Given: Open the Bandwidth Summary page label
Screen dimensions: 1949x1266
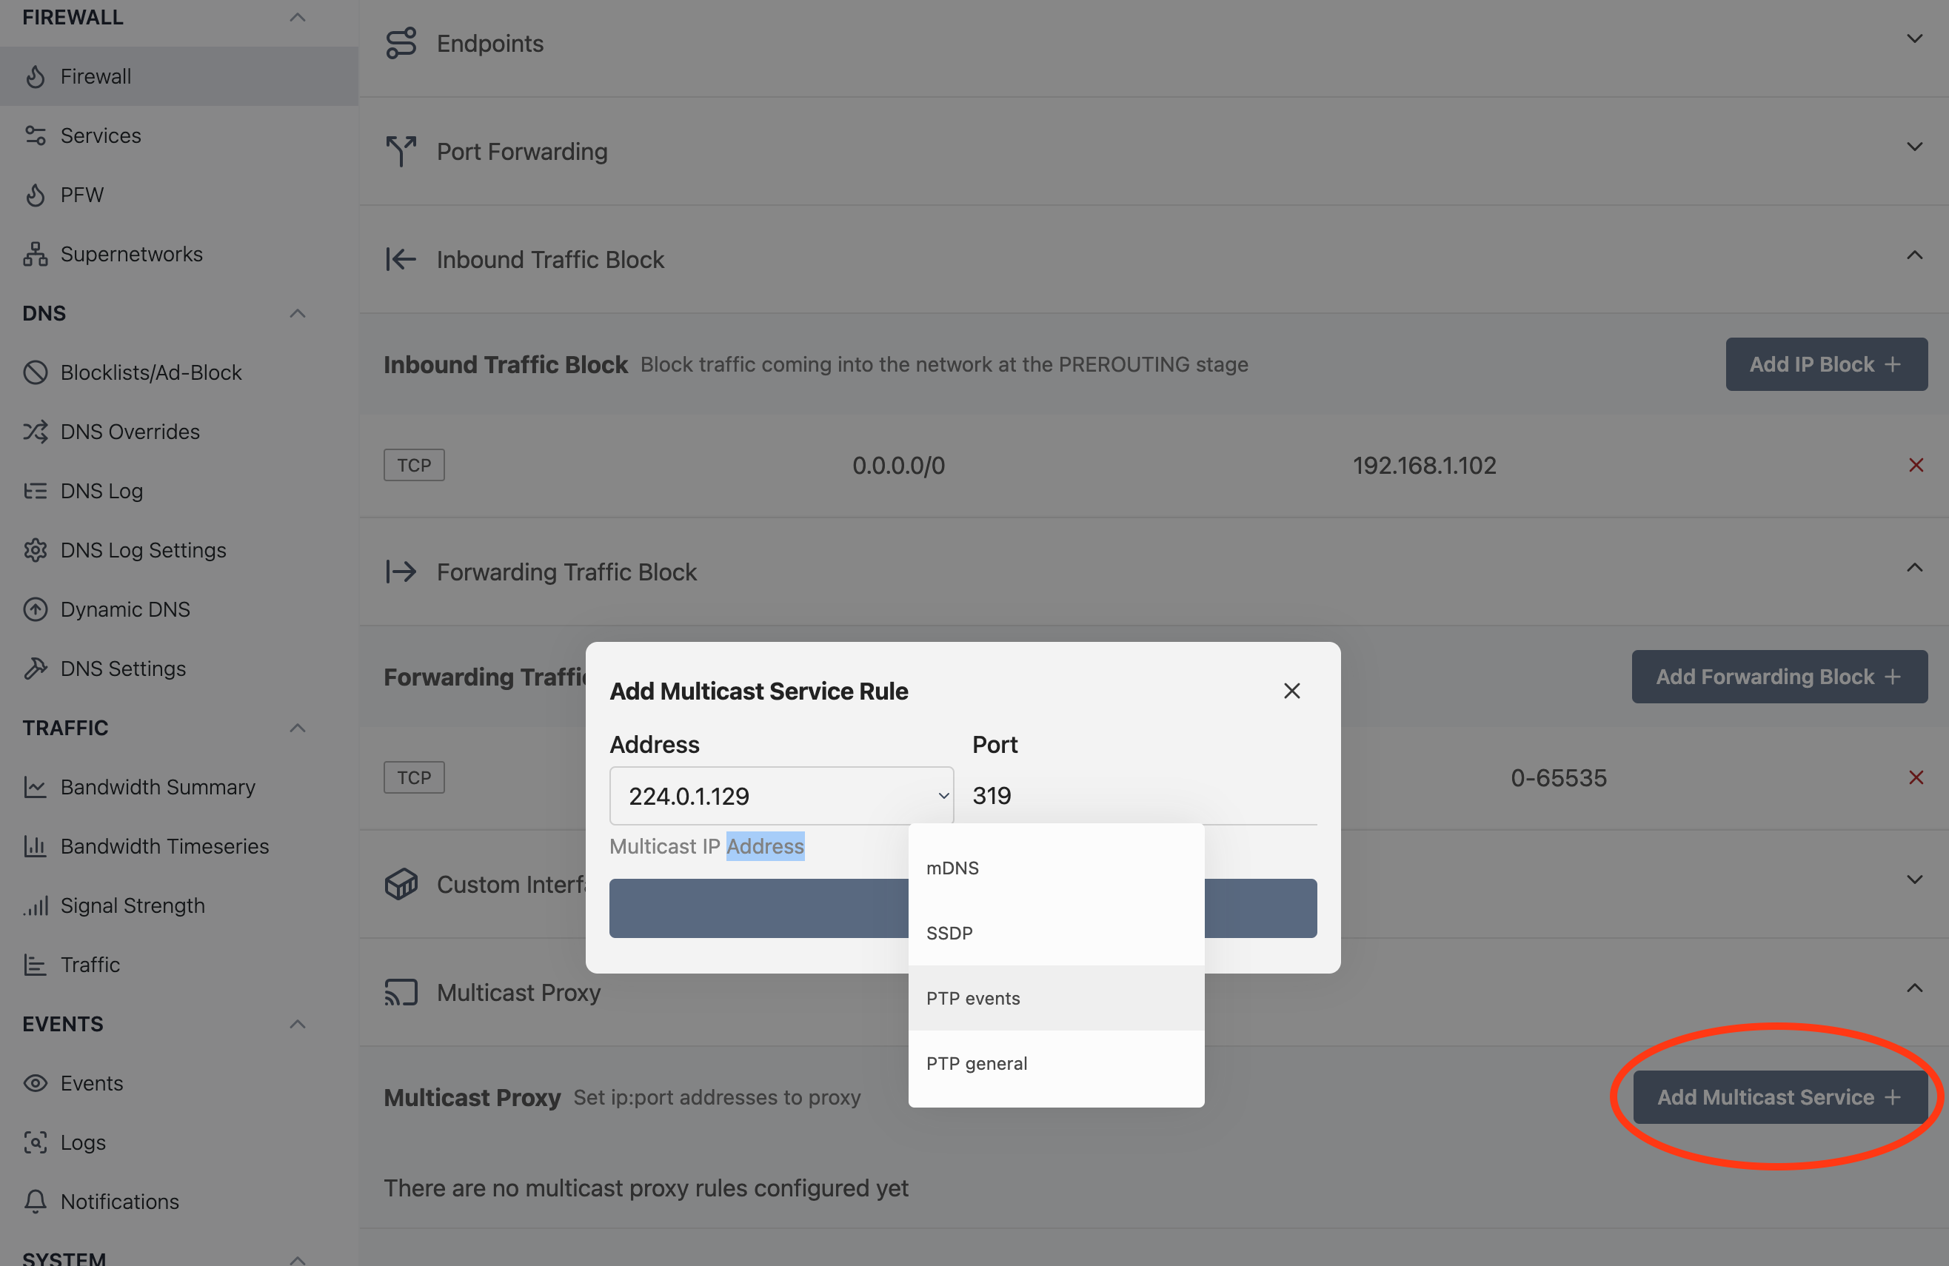Looking at the screenshot, I should [x=158, y=787].
